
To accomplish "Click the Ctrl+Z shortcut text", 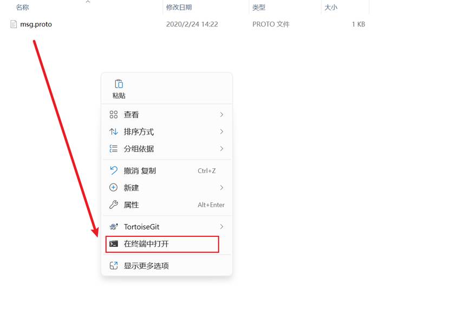I will coord(207,171).
